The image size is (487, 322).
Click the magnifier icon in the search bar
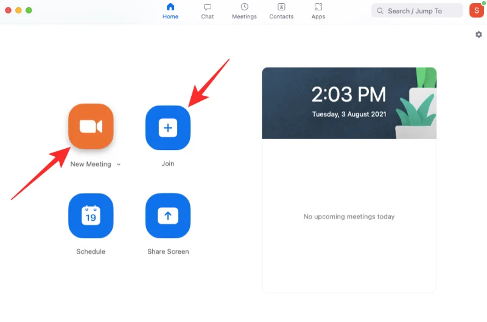pos(380,11)
